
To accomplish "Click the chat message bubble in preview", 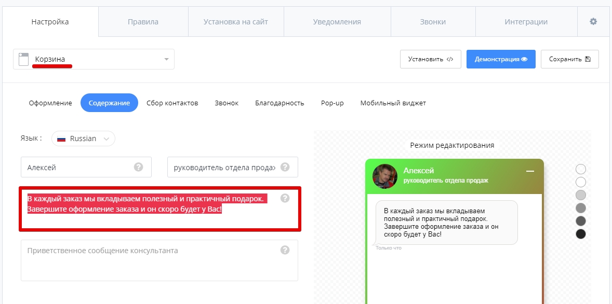I will pos(446,223).
